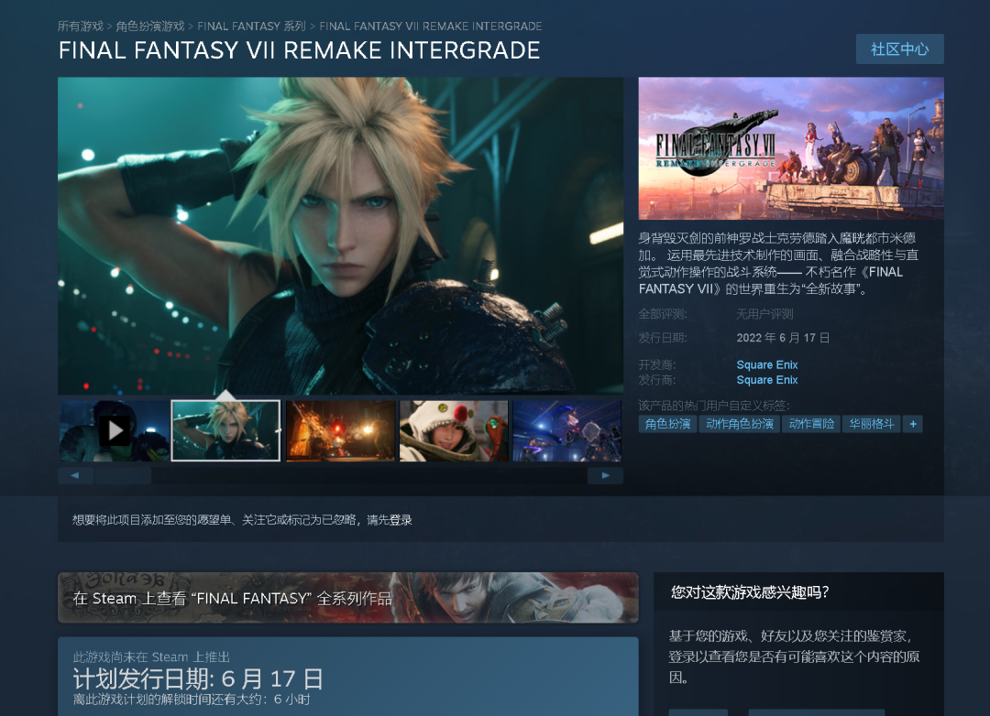Open the FINAL FANTASY full series banner
This screenshot has height=716, width=990.
coord(348,597)
